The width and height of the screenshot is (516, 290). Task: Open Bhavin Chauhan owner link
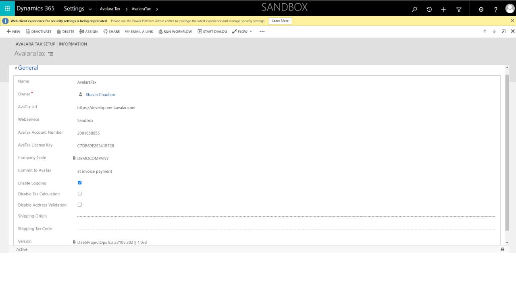(x=100, y=95)
